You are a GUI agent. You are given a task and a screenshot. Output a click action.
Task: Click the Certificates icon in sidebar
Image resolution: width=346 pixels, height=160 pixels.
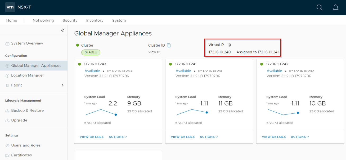tap(7, 155)
